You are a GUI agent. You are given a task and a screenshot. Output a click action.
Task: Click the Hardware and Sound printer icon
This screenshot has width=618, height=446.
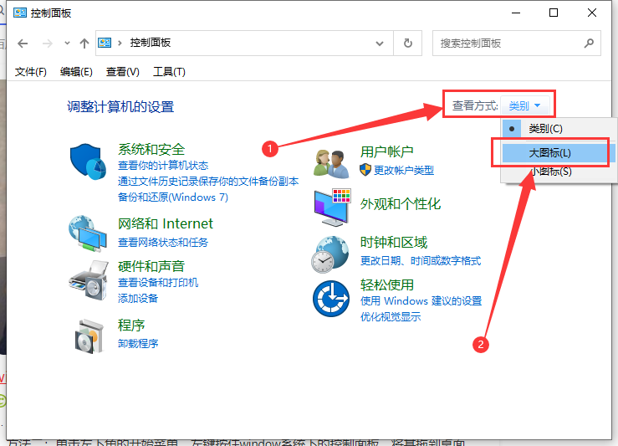pos(87,275)
